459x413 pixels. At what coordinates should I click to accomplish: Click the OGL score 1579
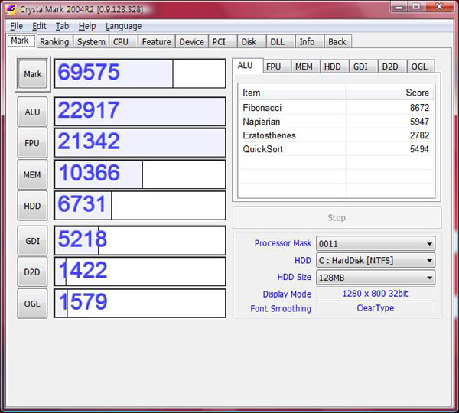tap(83, 301)
